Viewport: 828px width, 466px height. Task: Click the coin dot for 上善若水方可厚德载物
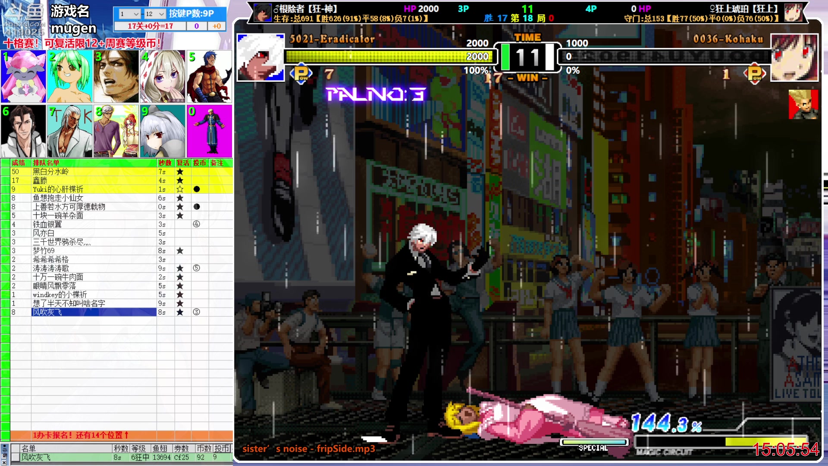197,207
